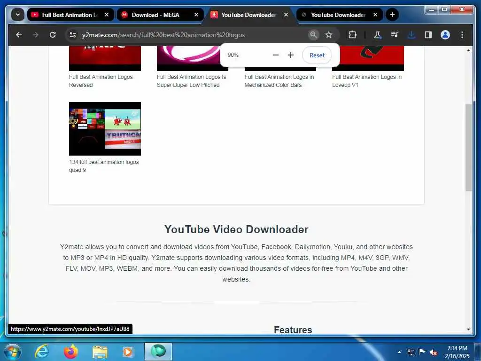Click the Features heading
Screen dimensions: 481x361
click(x=293, y=330)
